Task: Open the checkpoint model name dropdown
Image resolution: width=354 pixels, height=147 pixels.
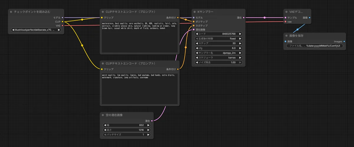Action: pyautogui.click(x=36, y=30)
